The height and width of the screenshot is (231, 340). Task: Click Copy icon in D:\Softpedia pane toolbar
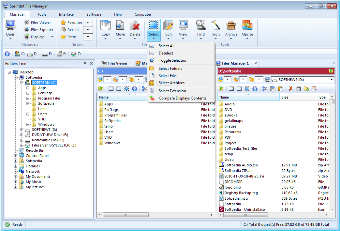273,88
